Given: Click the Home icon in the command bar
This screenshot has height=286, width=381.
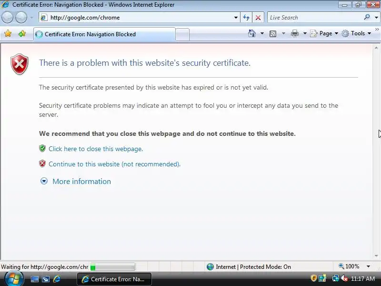Looking at the screenshot, I should coord(252,33).
